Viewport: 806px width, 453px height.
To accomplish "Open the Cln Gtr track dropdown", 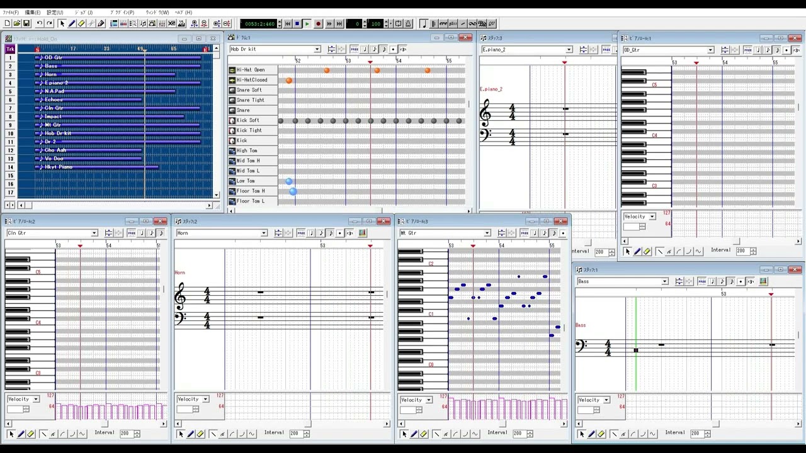I will [94, 233].
